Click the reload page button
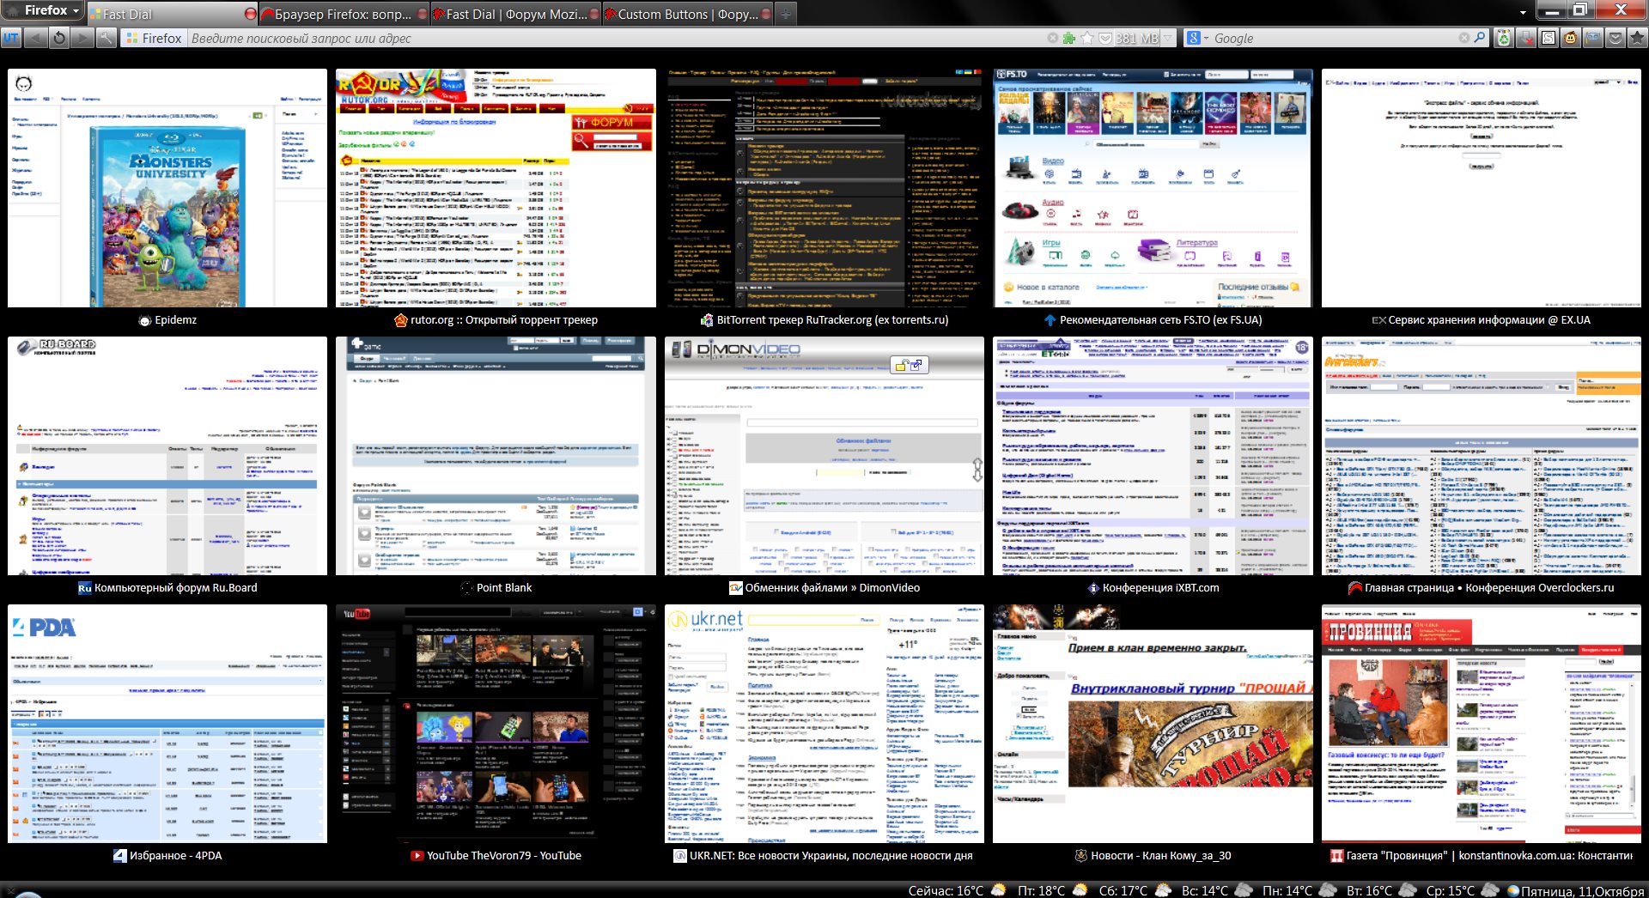 coord(58,38)
